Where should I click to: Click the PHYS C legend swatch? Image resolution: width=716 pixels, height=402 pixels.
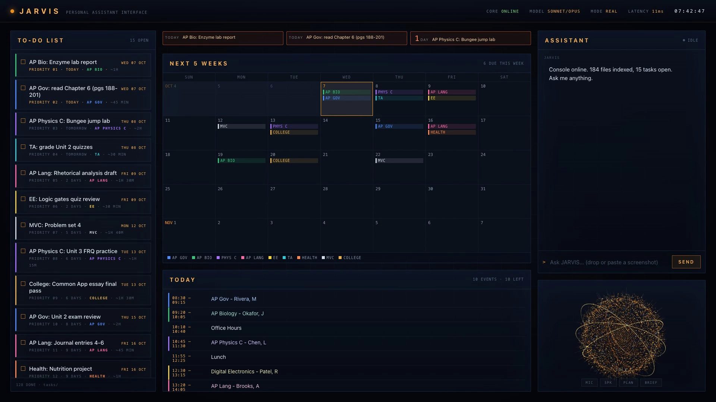[x=218, y=258]
